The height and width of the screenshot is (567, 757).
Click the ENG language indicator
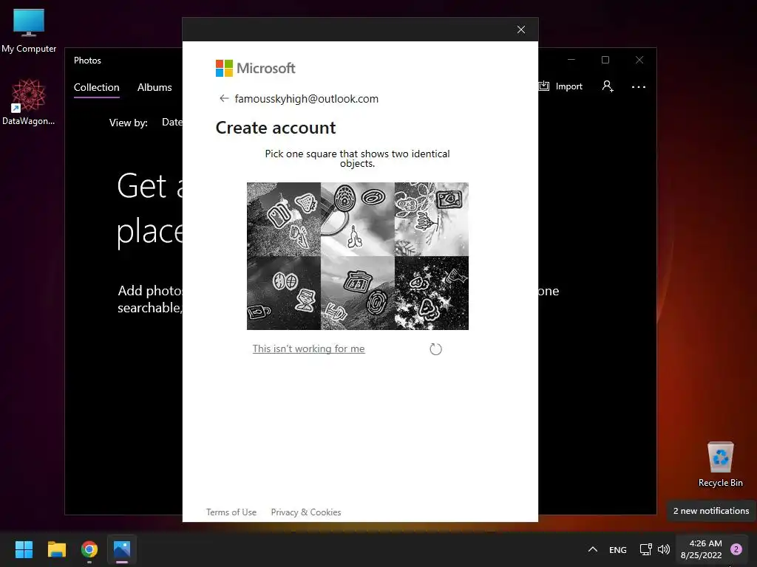click(x=618, y=549)
